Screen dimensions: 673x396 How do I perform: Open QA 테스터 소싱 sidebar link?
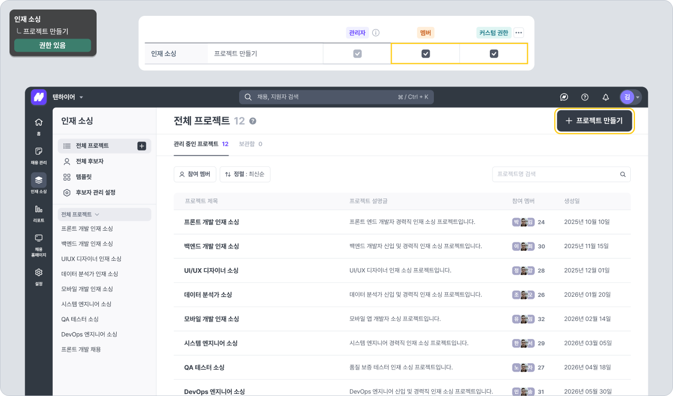coord(80,319)
